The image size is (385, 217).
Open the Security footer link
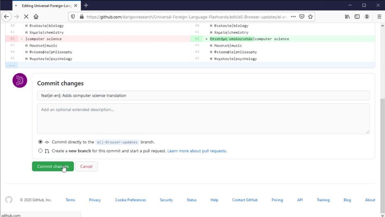[x=166, y=200]
